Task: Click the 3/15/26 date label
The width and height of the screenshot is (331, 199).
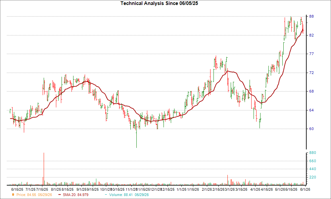Action: coord(241,189)
